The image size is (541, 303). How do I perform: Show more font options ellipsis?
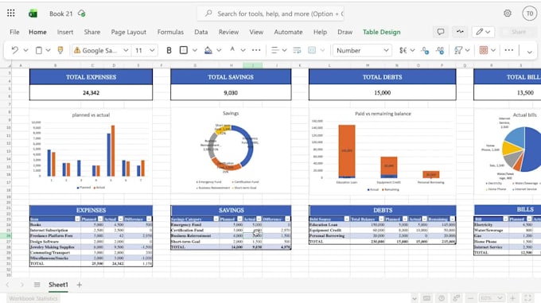256,50
